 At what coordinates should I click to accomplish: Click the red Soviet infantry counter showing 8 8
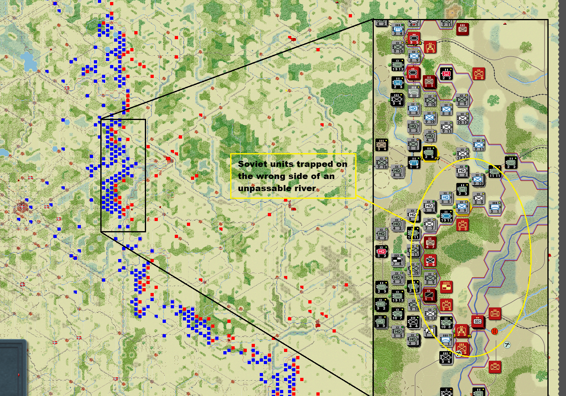(462, 224)
